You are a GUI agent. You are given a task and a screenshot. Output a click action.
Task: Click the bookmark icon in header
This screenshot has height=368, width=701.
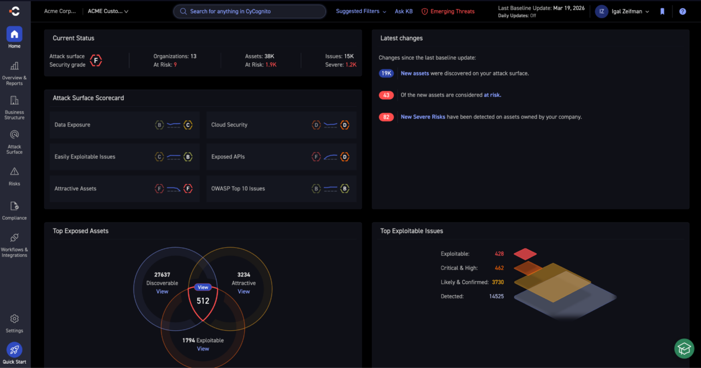pyautogui.click(x=662, y=11)
